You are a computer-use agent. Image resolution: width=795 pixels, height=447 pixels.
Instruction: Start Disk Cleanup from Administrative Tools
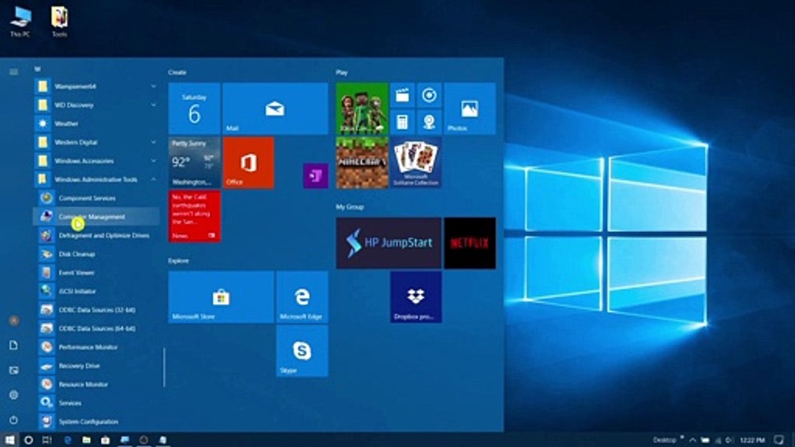96,254
